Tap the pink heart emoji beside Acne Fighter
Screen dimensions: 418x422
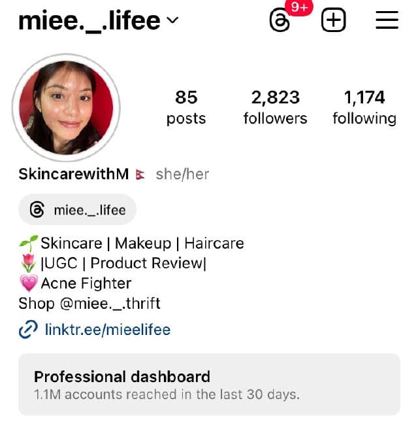[29, 283]
